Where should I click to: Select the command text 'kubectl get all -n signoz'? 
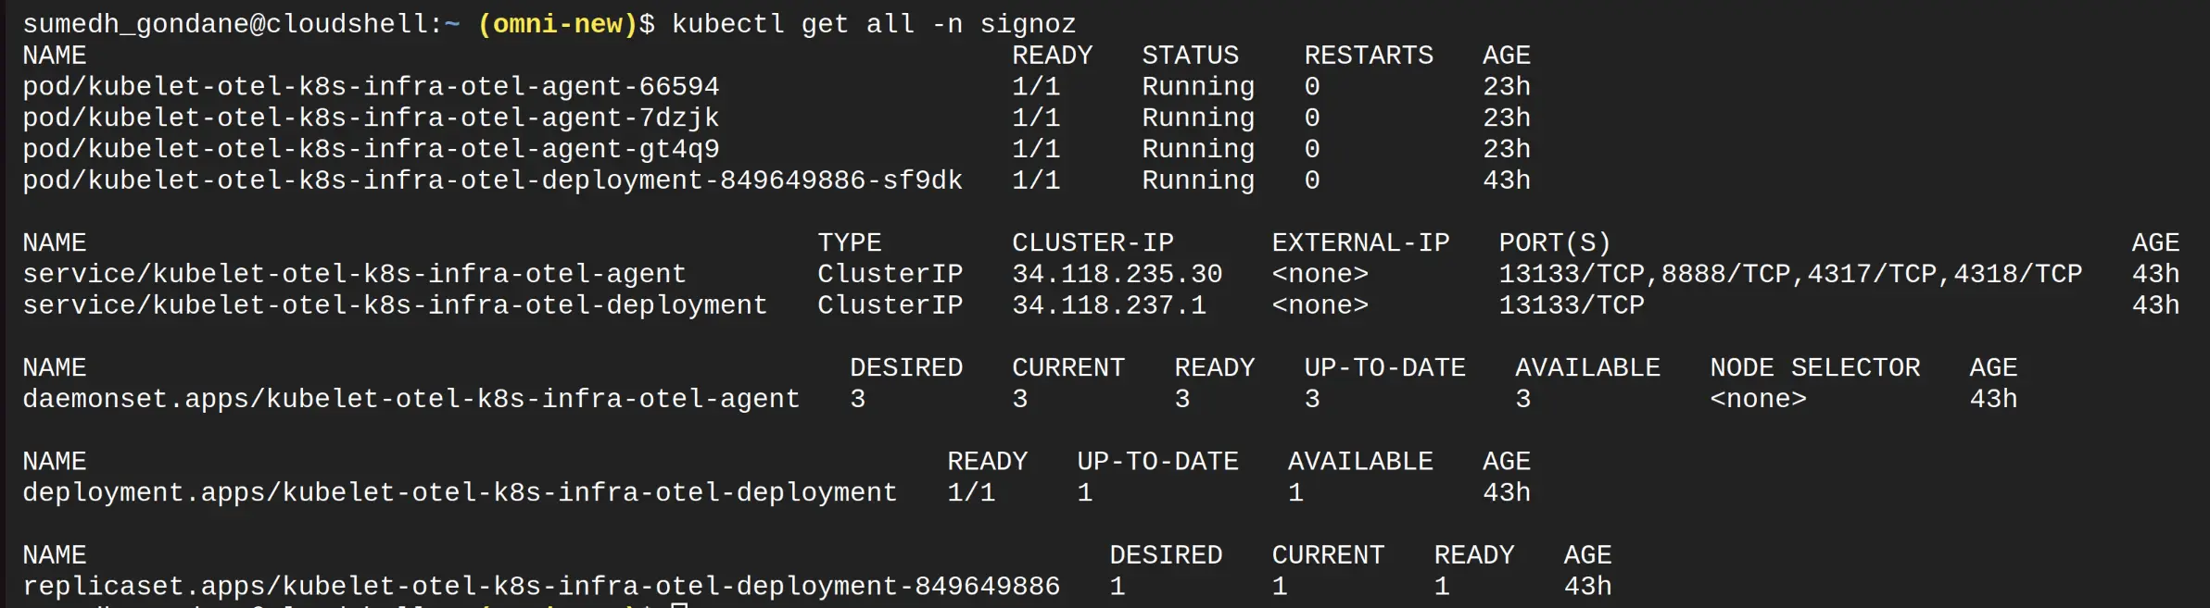[x=874, y=24]
